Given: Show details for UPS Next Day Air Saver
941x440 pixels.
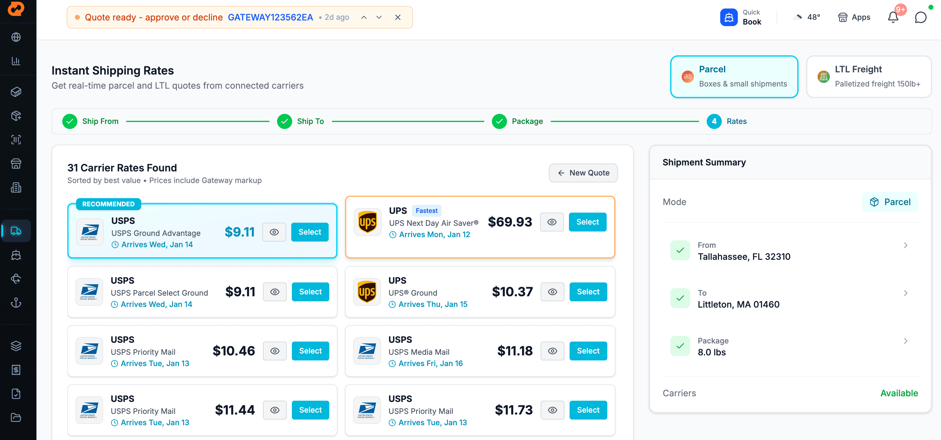Looking at the screenshot, I should point(552,222).
